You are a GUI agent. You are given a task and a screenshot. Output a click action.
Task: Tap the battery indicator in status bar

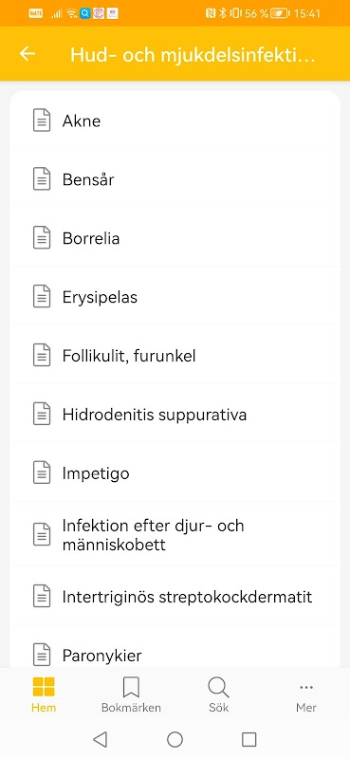(x=279, y=13)
